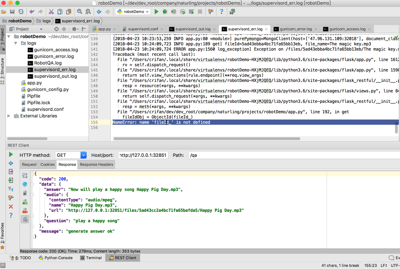Undo the last action via purple arrow

click(x=32, y=12)
